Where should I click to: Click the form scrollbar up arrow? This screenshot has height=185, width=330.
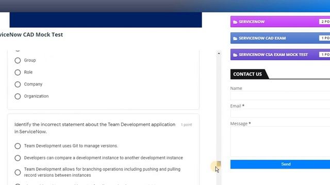[x=219, y=53]
